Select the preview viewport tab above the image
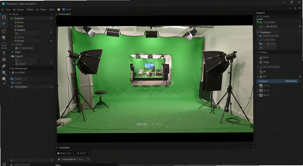 [63, 14]
